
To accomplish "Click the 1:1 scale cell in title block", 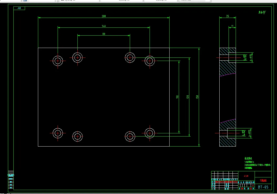I will point(253,186).
